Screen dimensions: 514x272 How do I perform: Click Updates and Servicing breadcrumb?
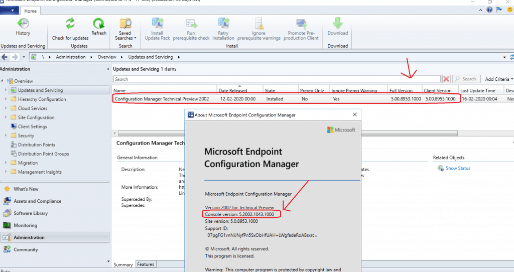point(151,57)
